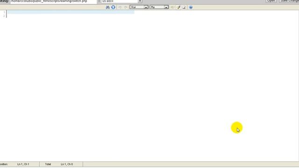
Task: Click the 'Total' label in status bar
Action: click(x=48, y=164)
